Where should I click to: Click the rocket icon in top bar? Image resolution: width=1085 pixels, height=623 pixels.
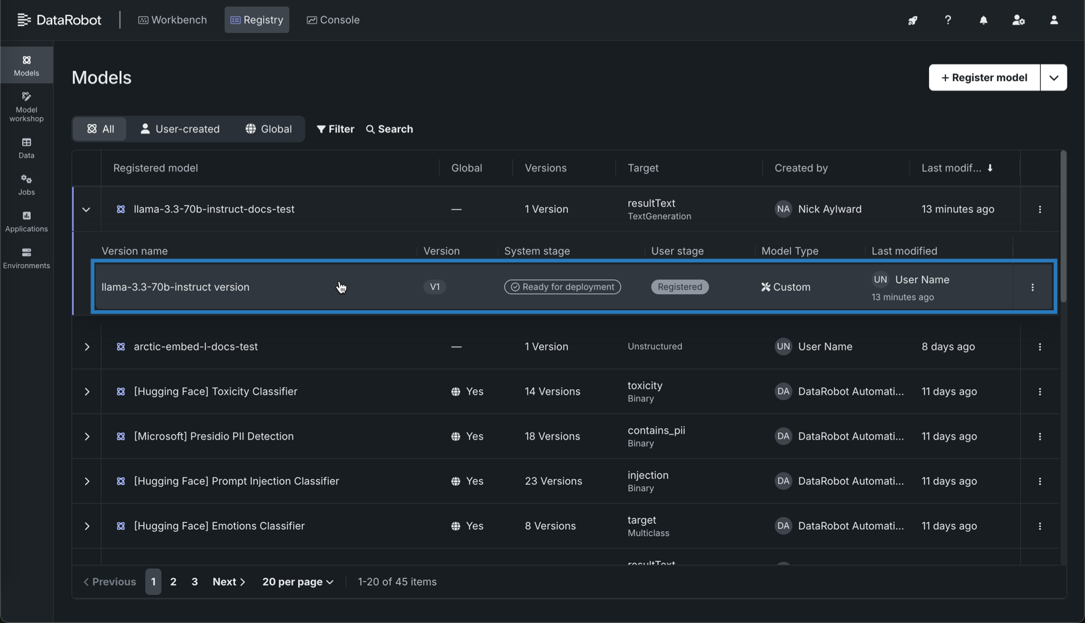[912, 20]
